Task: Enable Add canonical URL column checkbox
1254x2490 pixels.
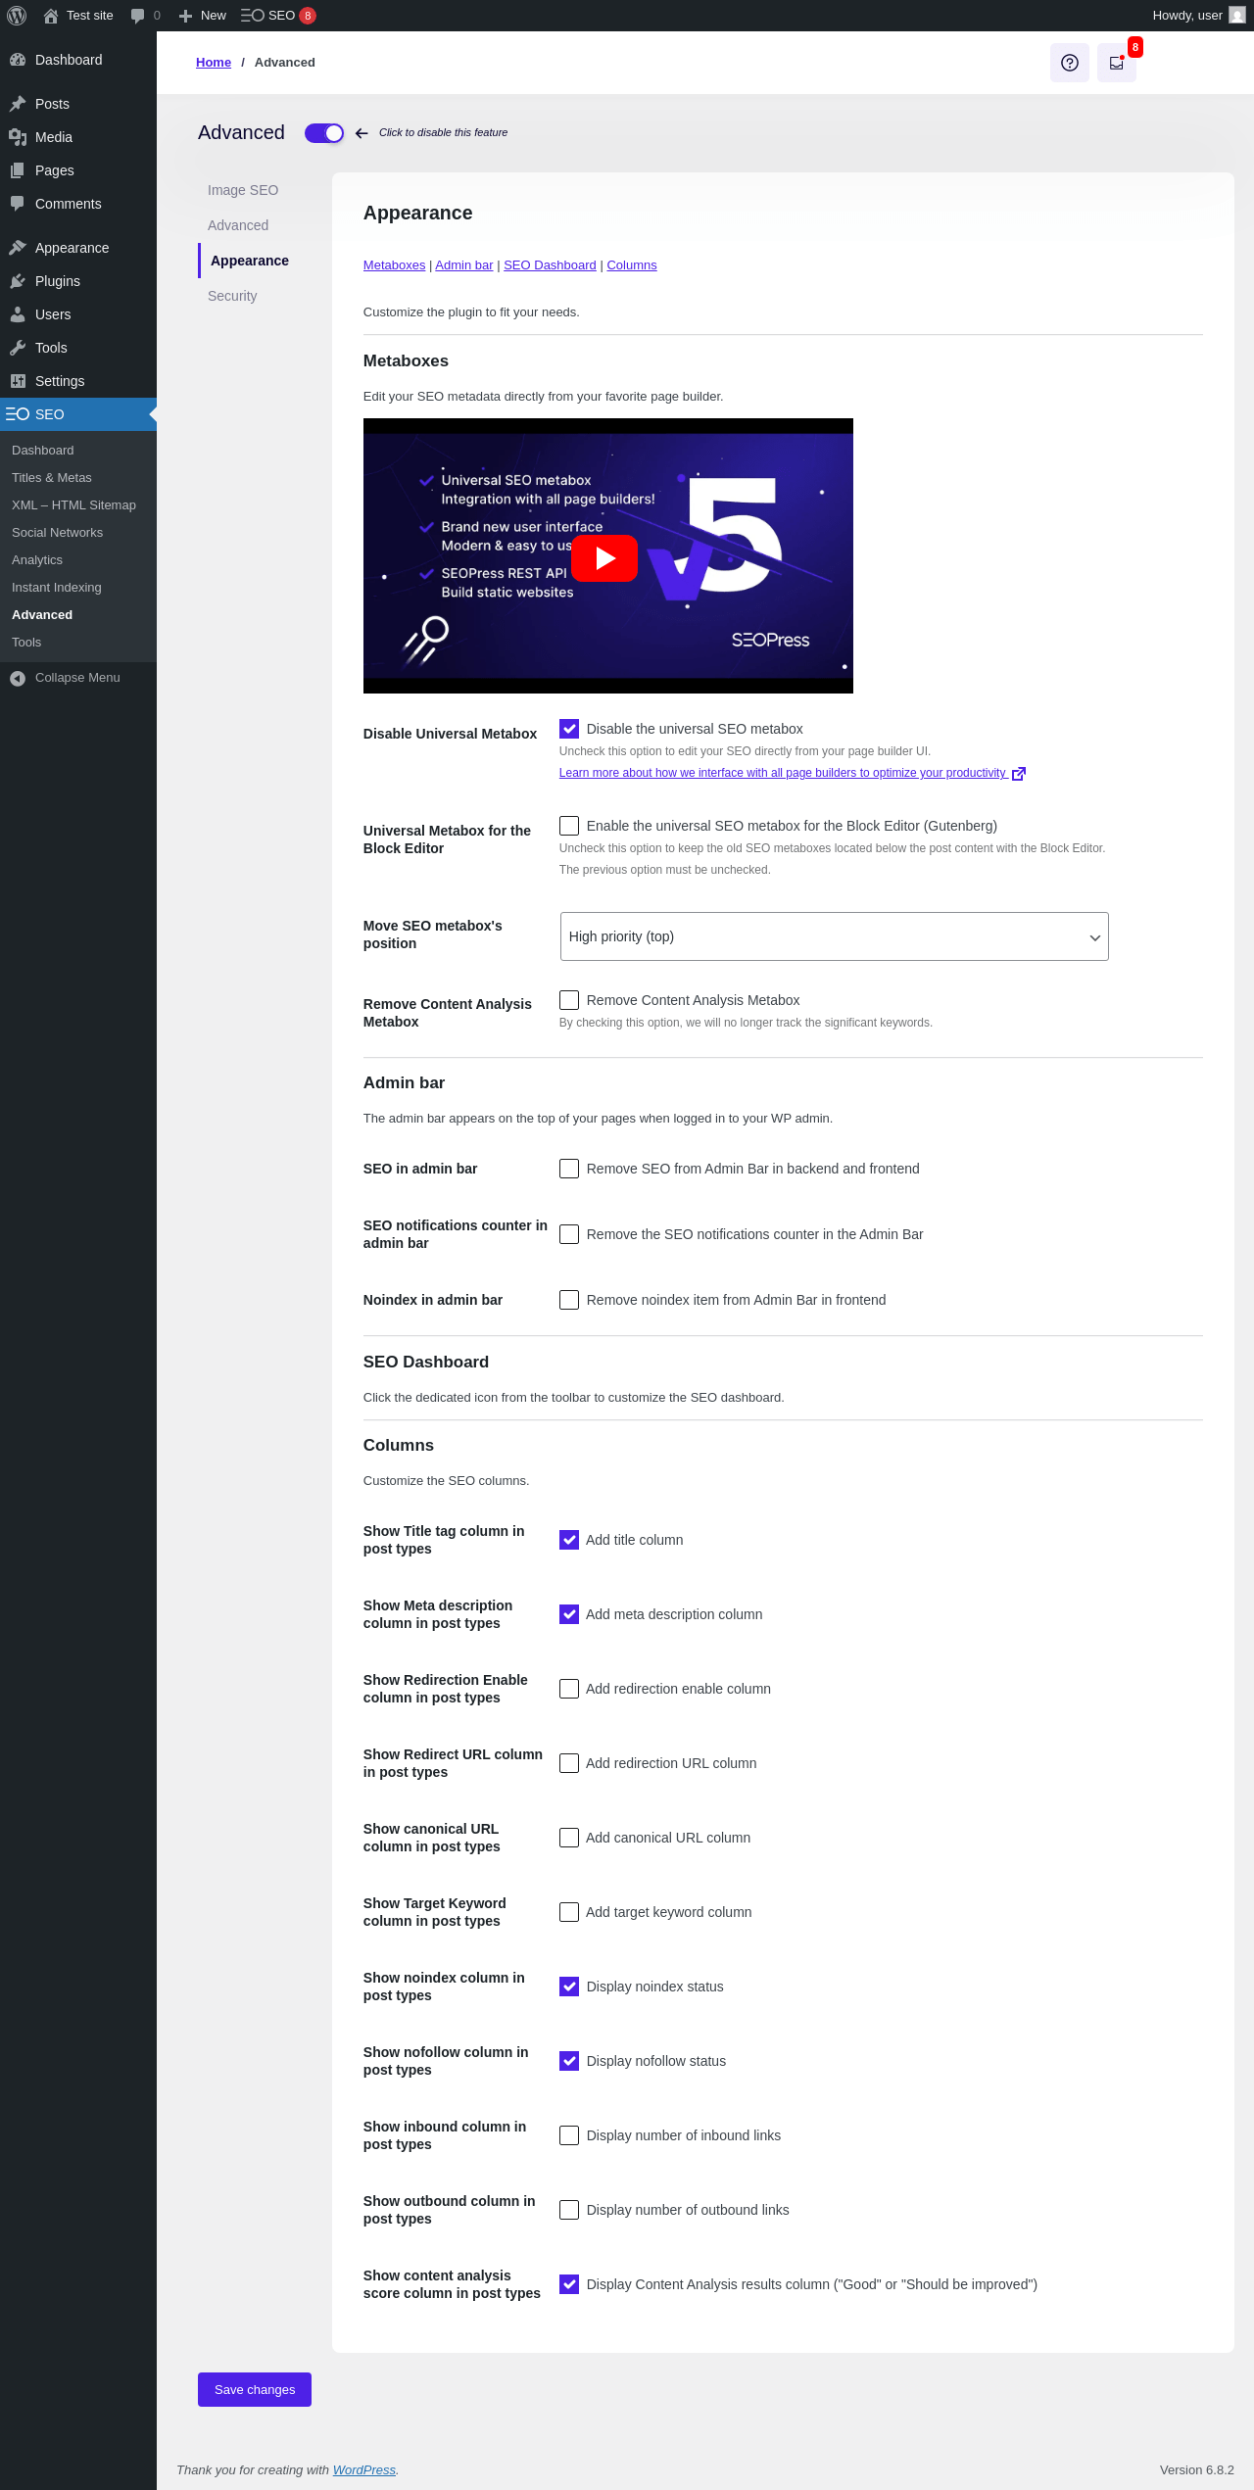Action: click(x=569, y=1838)
